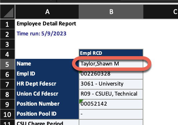
Task: Click the 'Empl ID' label cell
Action: (47, 74)
